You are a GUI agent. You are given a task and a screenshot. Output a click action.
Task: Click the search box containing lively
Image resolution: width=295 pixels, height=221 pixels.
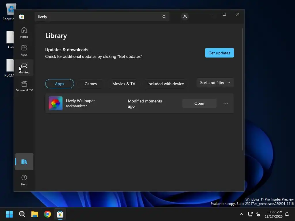(x=102, y=17)
